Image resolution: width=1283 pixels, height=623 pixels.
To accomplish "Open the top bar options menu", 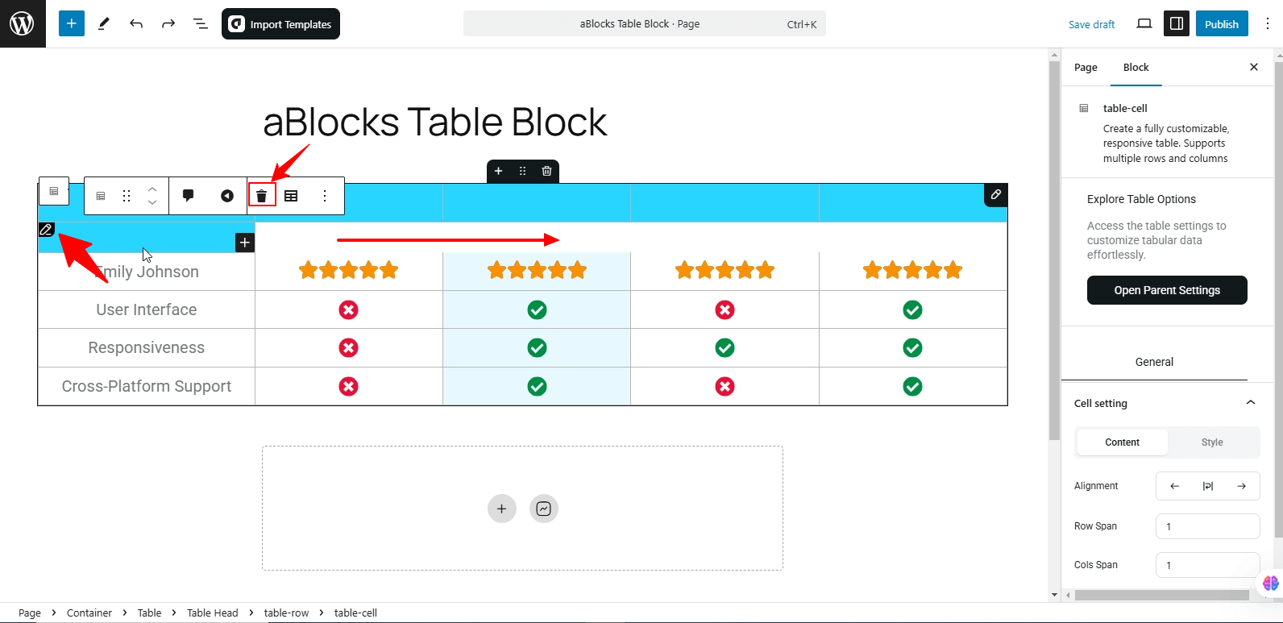I will click(1268, 24).
